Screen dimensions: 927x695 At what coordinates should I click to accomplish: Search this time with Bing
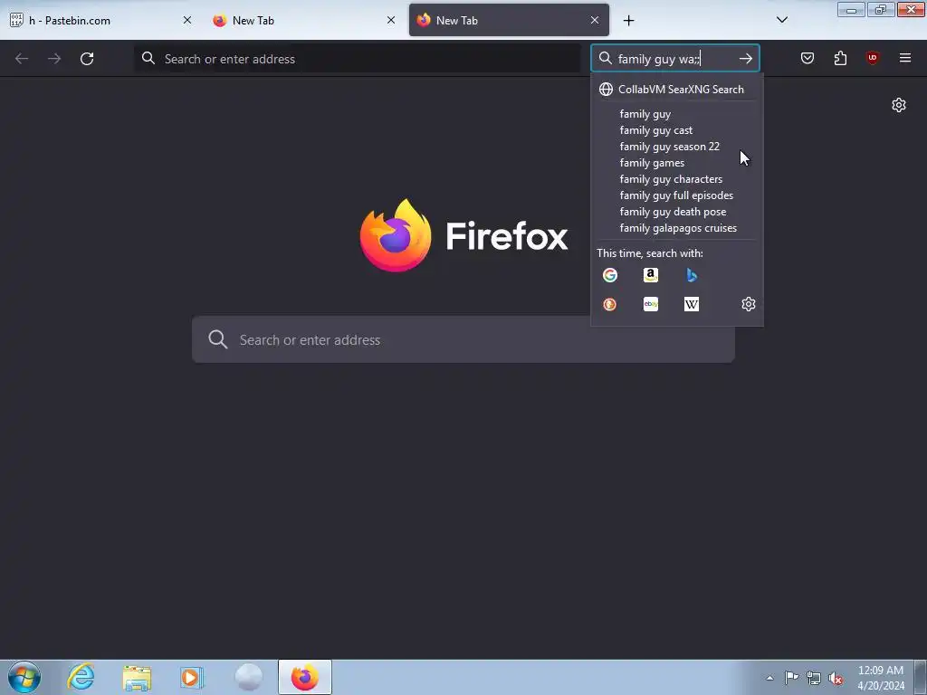[x=692, y=275]
